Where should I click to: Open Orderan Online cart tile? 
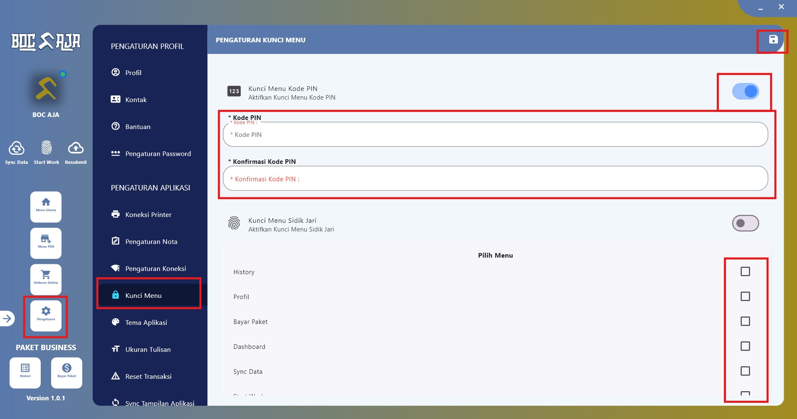46,279
